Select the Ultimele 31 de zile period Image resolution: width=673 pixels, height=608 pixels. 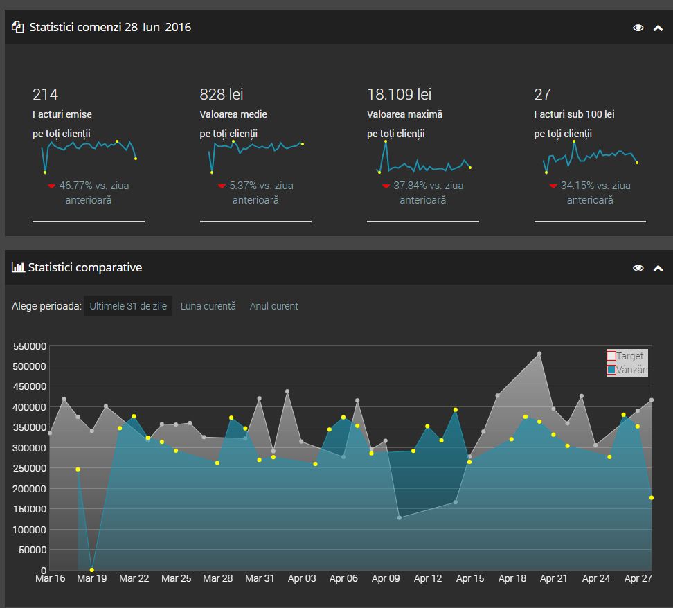pos(128,306)
